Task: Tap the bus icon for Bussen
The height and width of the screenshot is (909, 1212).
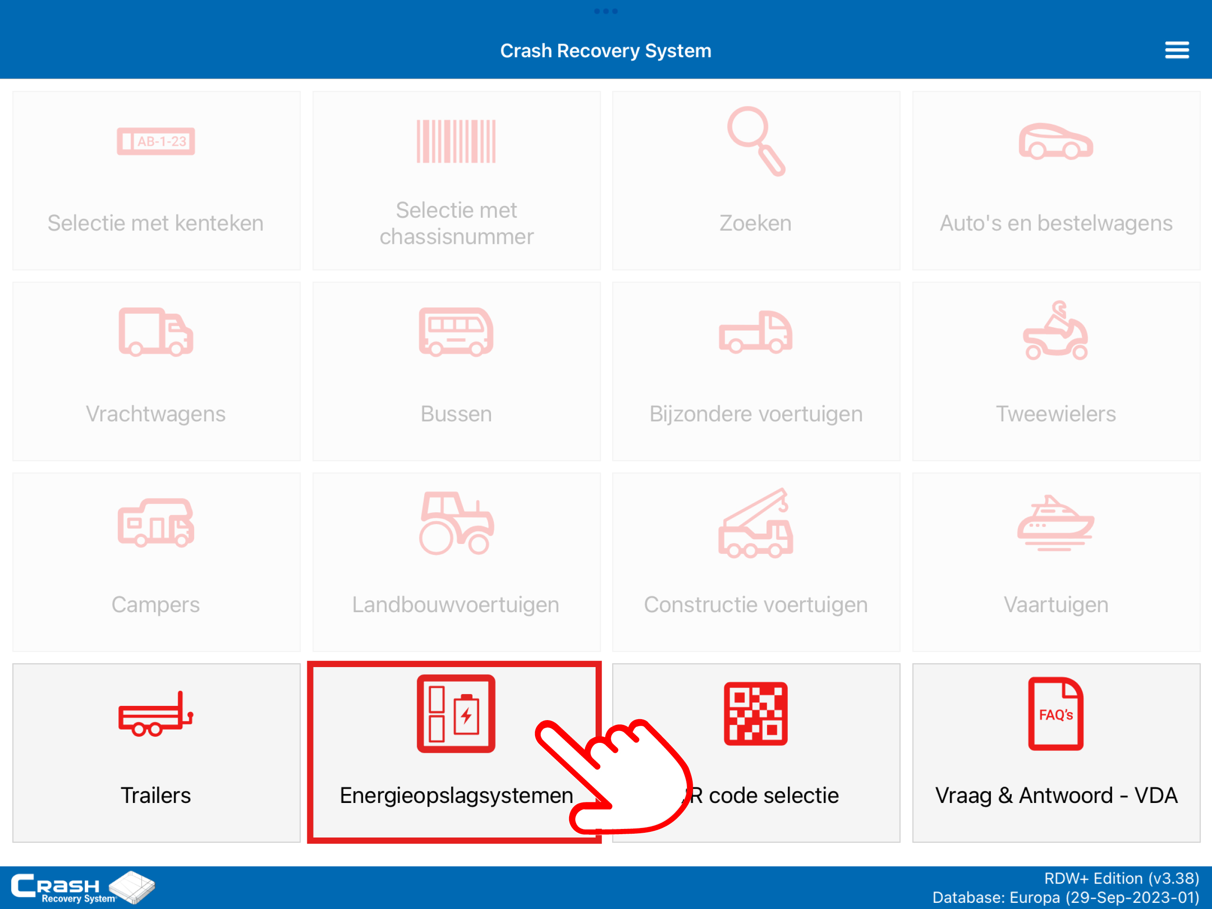Action: tap(456, 331)
